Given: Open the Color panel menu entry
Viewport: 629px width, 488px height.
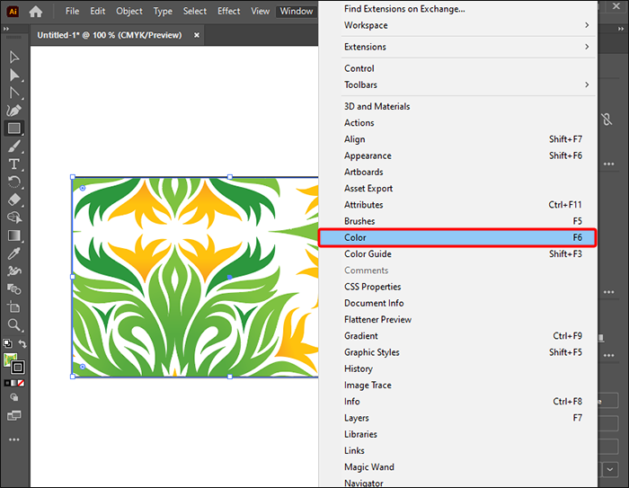Looking at the screenshot, I should pyautogui.click(x=457, y=237).
